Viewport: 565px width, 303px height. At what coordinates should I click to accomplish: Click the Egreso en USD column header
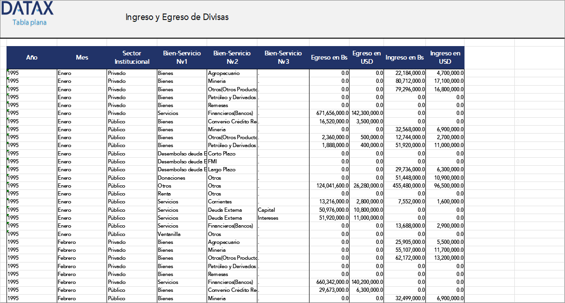pos(367,57)
